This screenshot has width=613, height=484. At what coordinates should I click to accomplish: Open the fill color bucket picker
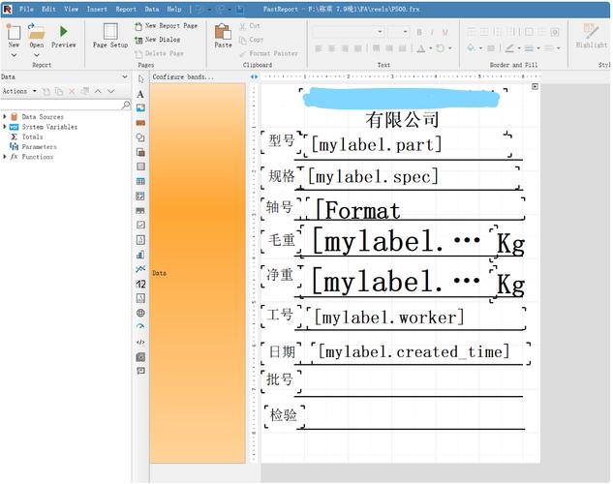tap(472, 47)
